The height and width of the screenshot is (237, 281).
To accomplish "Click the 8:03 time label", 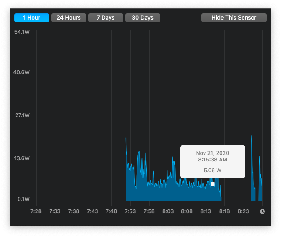I will pos(168,211).
